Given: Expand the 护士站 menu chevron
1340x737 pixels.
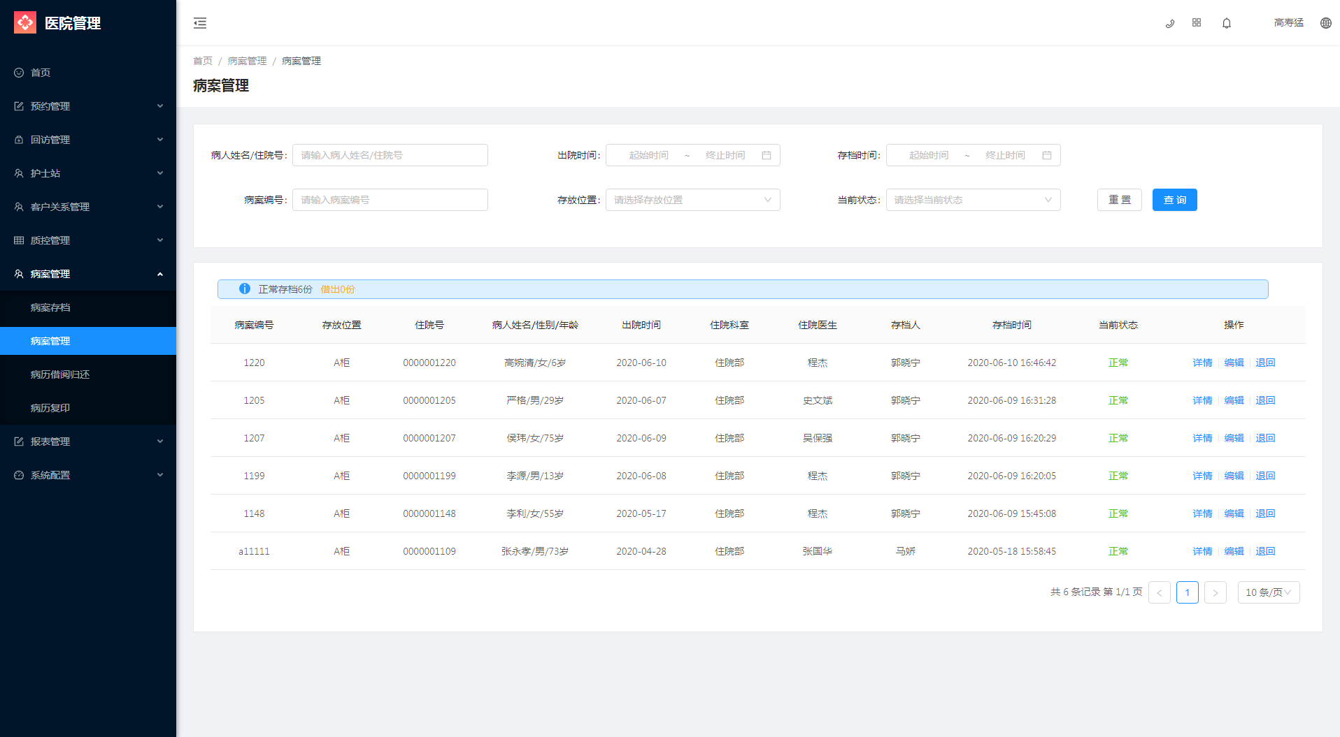Looking at the screenshot, I should (160, 173).
